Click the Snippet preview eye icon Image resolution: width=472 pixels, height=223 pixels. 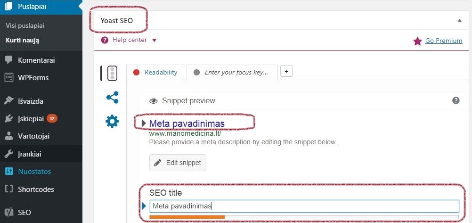tap(154, 101)
